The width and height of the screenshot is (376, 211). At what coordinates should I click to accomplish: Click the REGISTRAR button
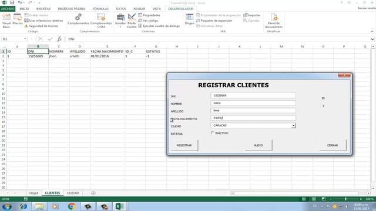click(184, 145)
